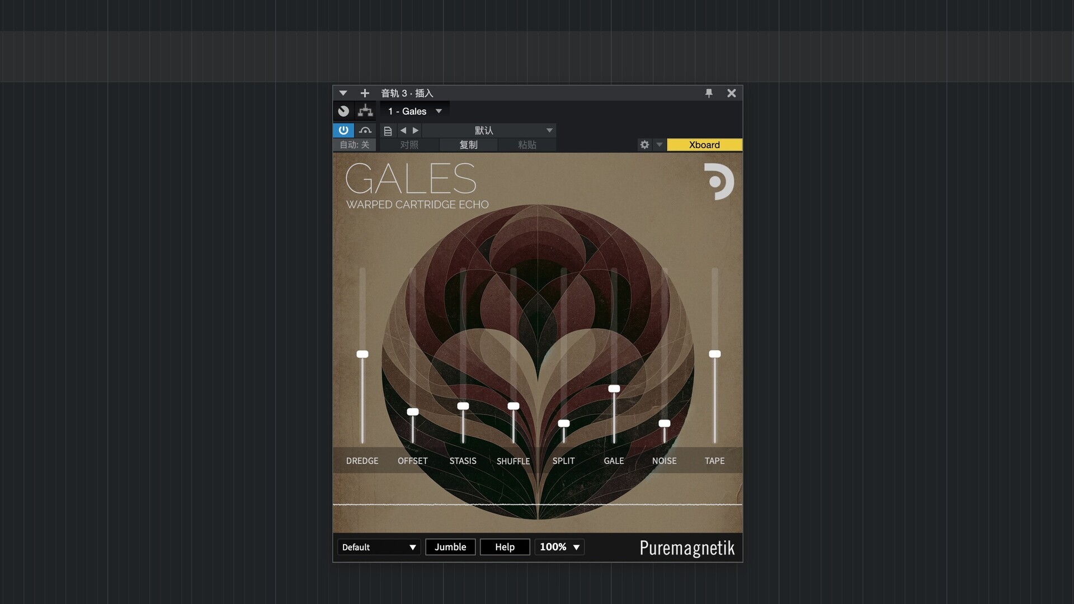Click the 粘贴 paste button
Viewport: 1074px width, 604px height.
(x=527, y=145)
